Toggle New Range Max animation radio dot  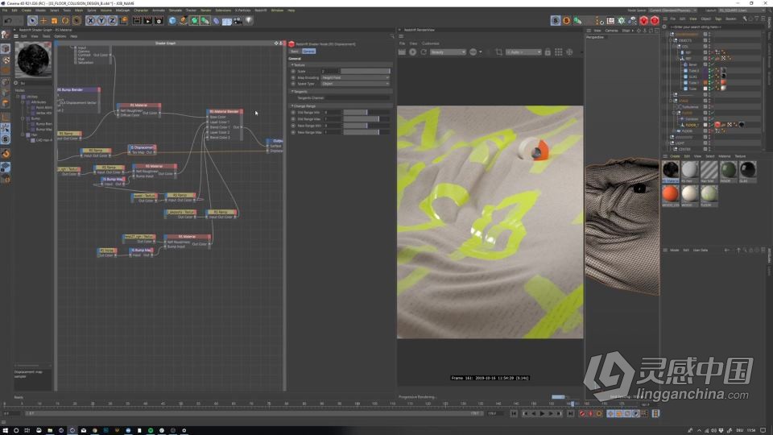pos(293,132)
